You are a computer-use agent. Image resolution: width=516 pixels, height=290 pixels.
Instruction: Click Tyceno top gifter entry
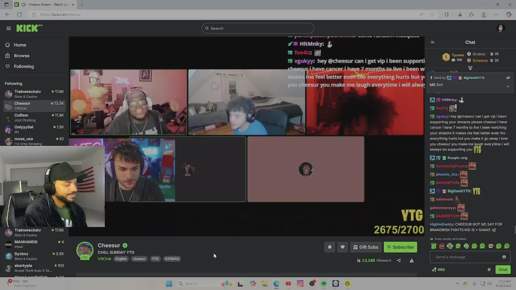click(454, 57)
